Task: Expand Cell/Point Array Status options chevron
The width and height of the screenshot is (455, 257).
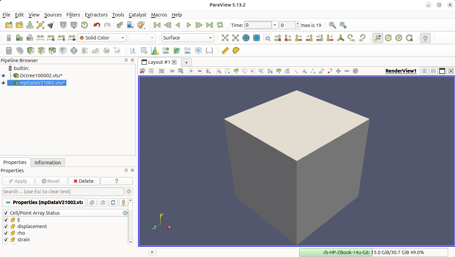Action: coord(125,213)
